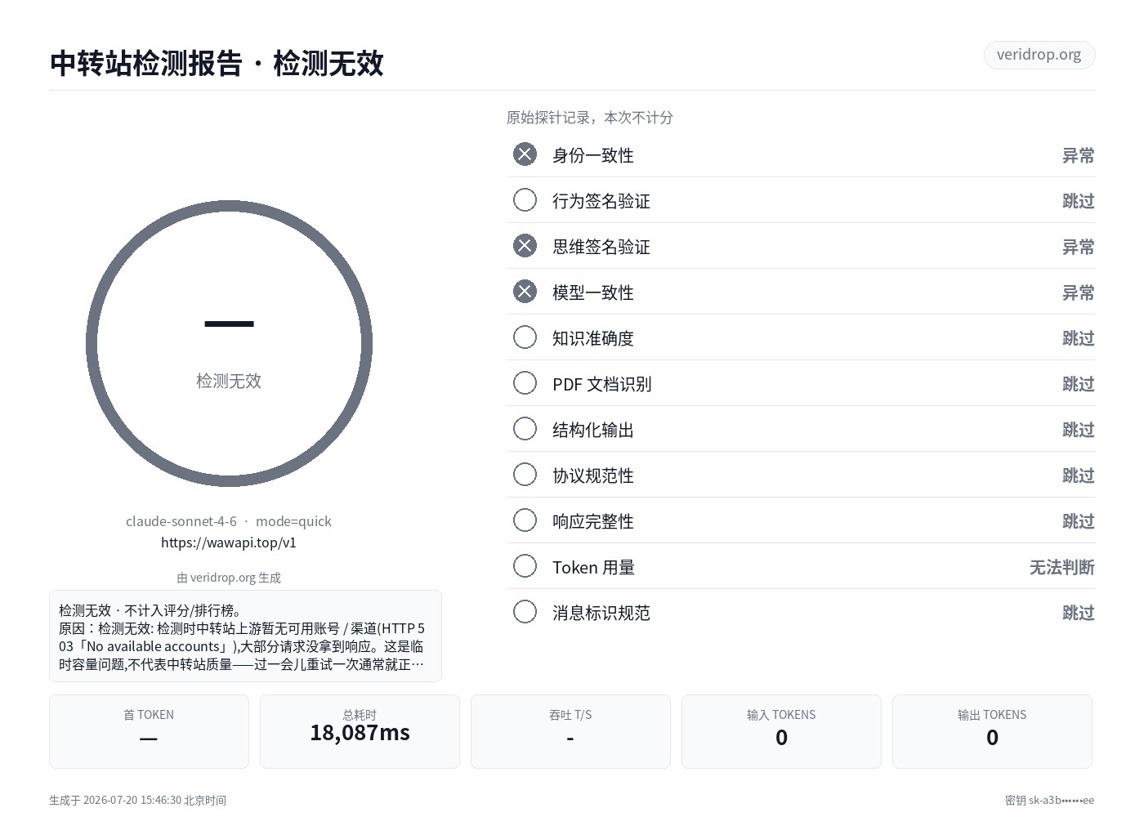
Task: Click the 无法判断 status for Token 用量
Action: pos(1061,567)
